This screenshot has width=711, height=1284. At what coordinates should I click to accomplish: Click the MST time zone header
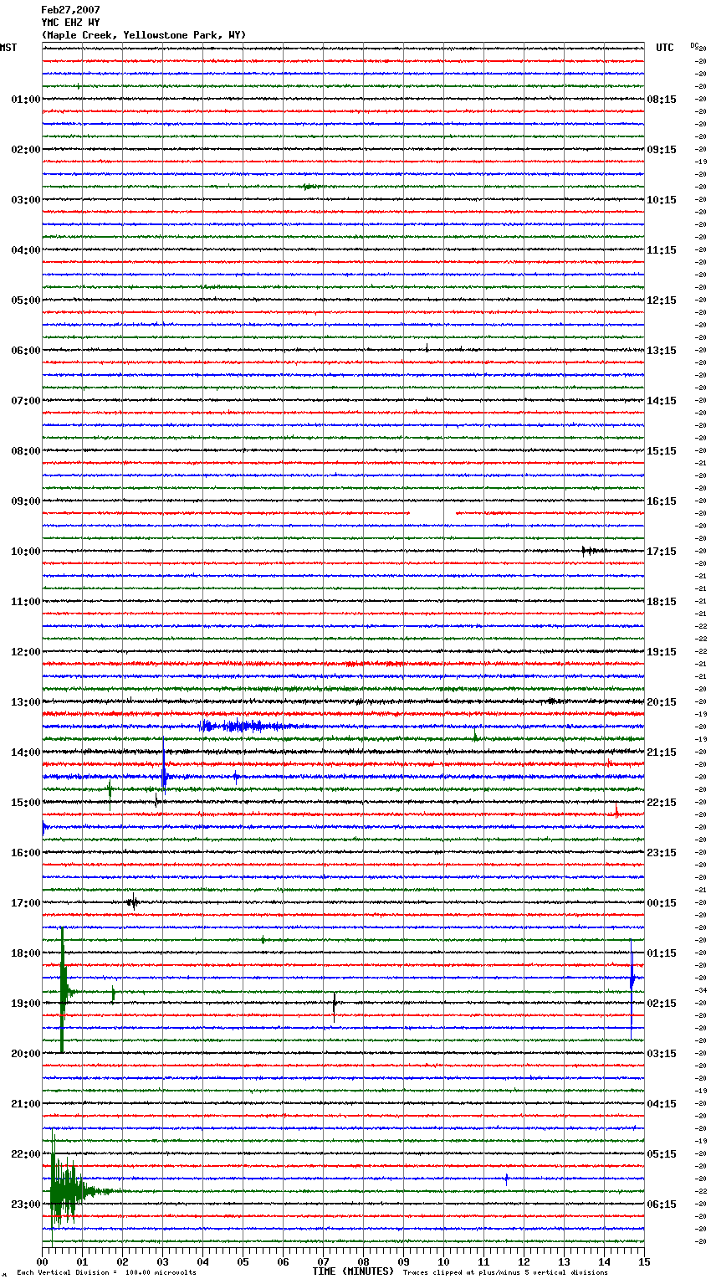(8, 48)
